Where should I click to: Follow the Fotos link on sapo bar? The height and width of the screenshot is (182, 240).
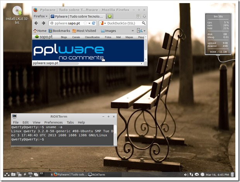(x=108, y=37)
